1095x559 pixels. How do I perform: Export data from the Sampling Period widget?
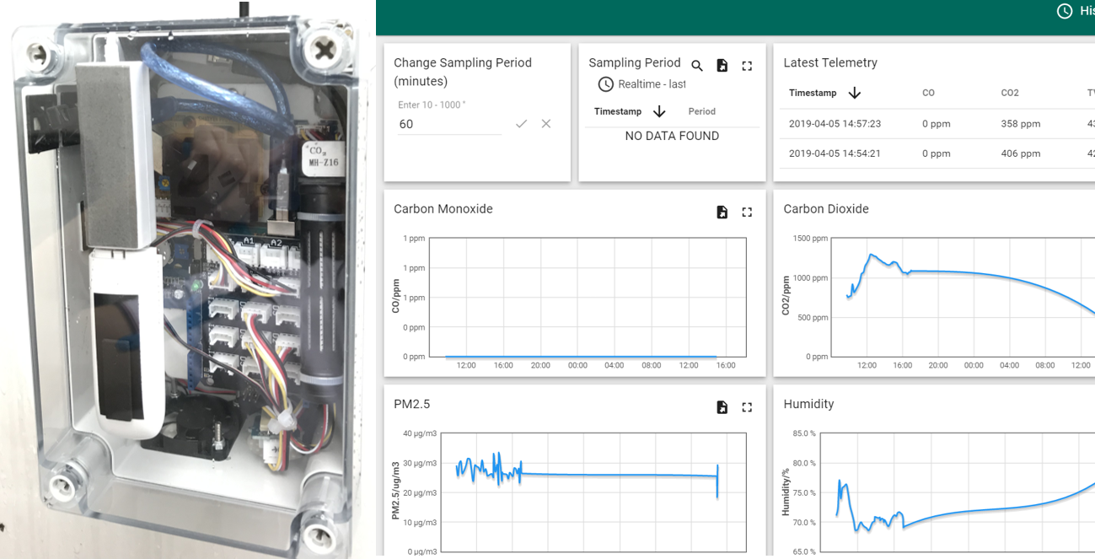[722, 66]
